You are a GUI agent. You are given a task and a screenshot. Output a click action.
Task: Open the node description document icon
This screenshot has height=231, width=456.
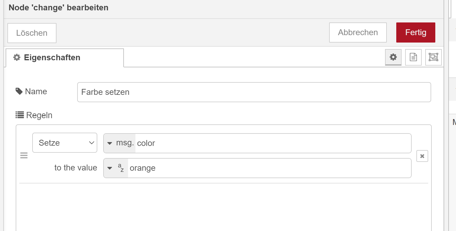413,57
